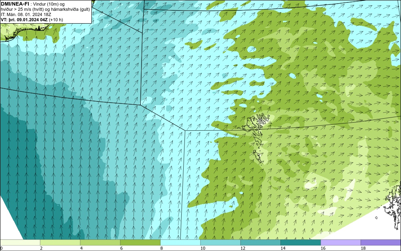
Task: Click the 10–12 m/s turquoise legend swatch
Action: coord(221,242)
